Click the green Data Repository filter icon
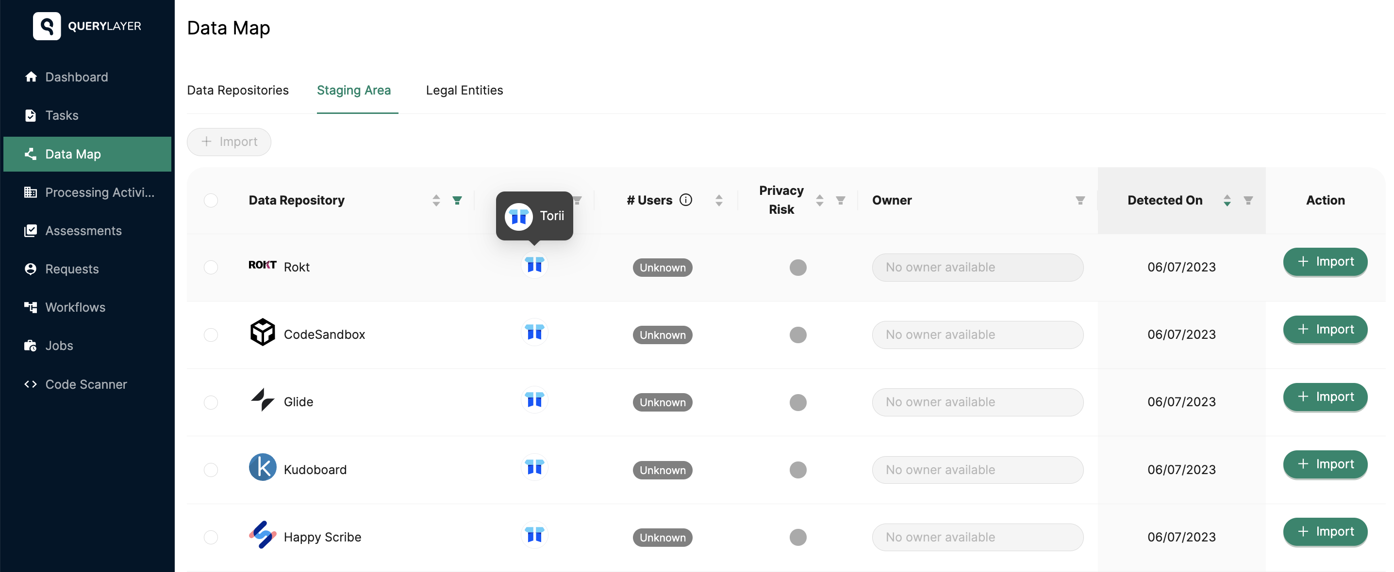Viewport: 1394px width, 572px height. click(457, 201)
